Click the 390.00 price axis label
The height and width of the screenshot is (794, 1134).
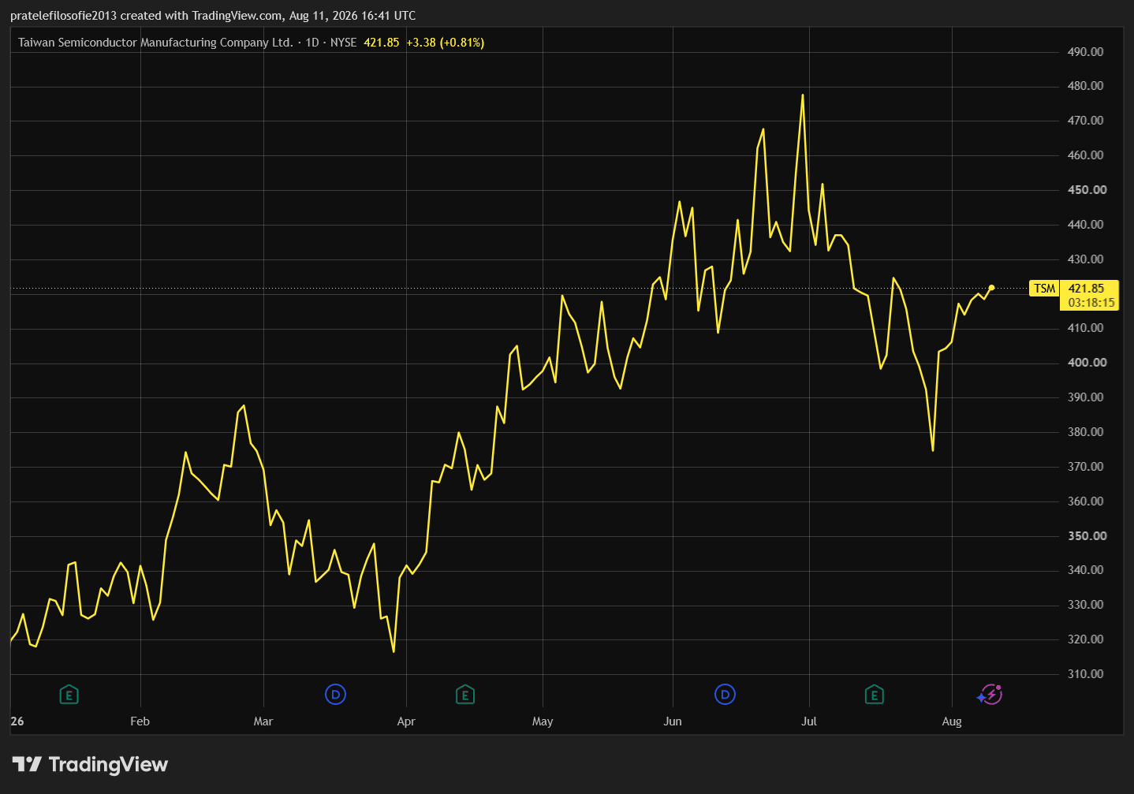click(x=1086, y=397)
